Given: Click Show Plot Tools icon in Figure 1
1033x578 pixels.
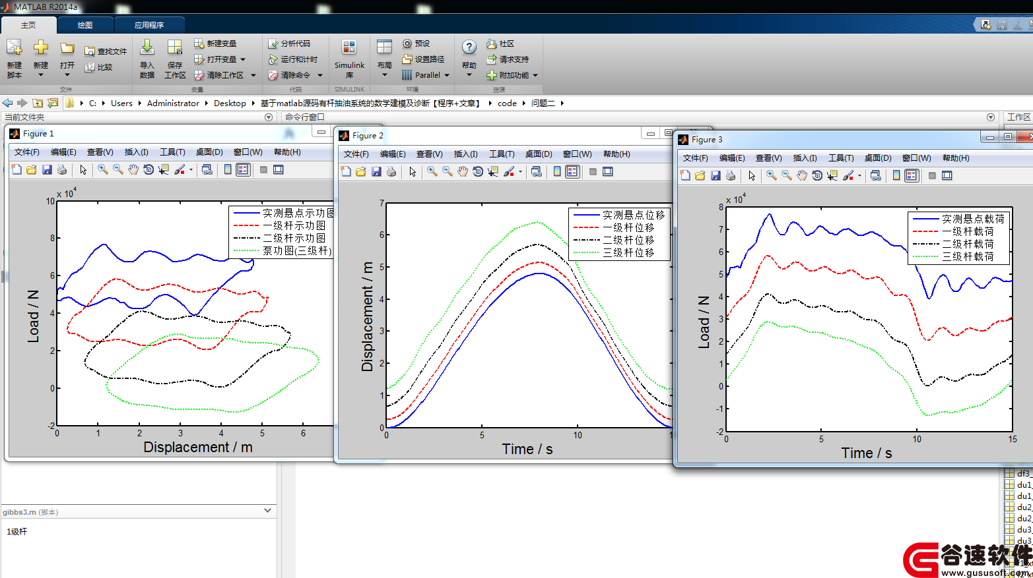Looking at the screenshot, I should [279, 169].
